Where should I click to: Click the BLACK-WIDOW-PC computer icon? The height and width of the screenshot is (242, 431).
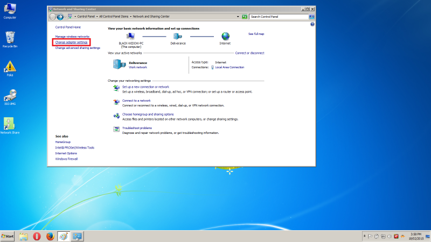pyautogui.click(x=130, y=36)
